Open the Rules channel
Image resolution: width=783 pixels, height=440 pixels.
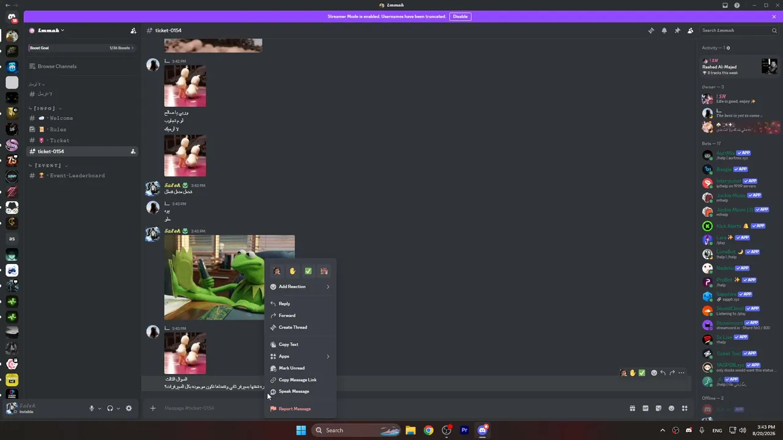click(x=83, y=130)
